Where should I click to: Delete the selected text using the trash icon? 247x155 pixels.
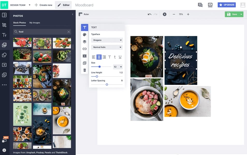pos(84,70)
